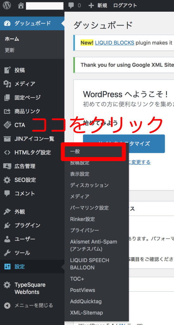Select ディスカッション in the submenu

pos(89,185)
